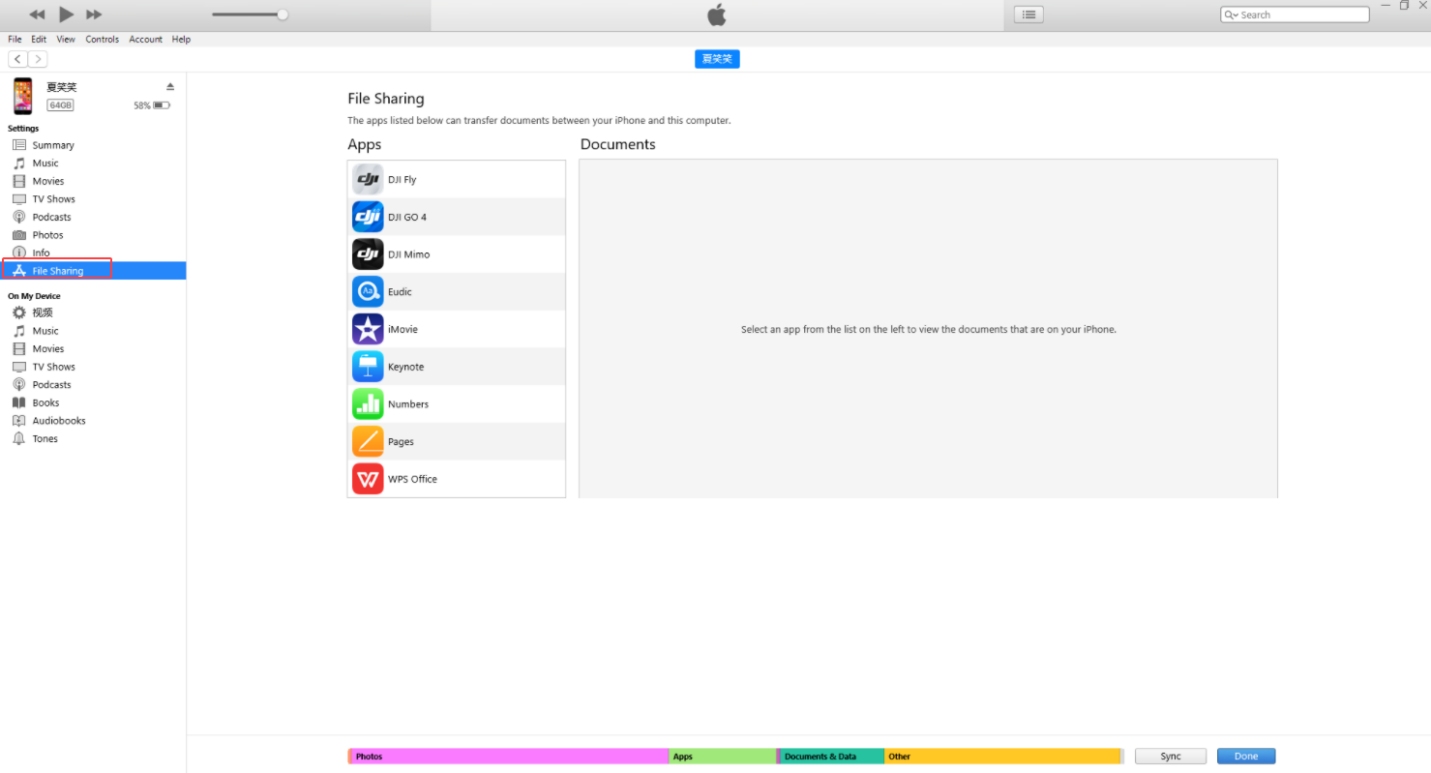Click the Numbers app icon
The width and height of the screenshot is (1431, 773).
click(x=368, y=403)
